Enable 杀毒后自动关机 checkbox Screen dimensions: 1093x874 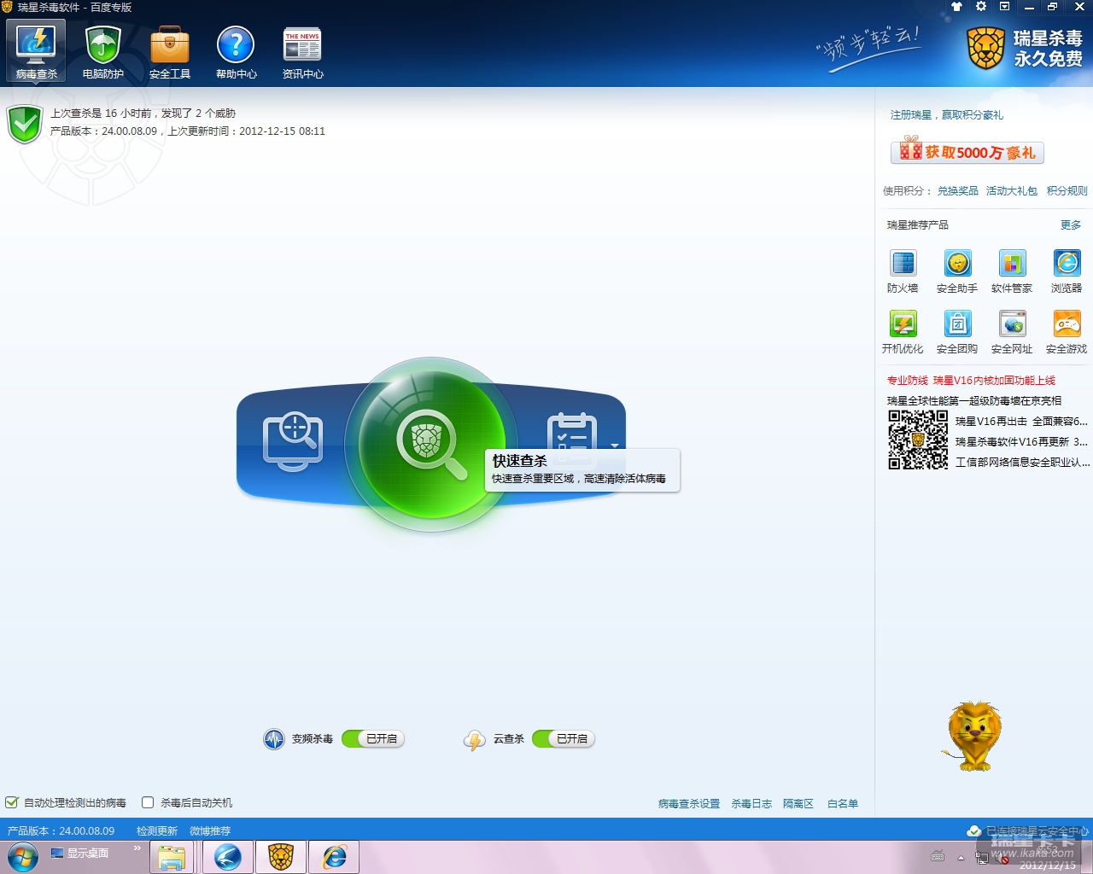[148, 802]
